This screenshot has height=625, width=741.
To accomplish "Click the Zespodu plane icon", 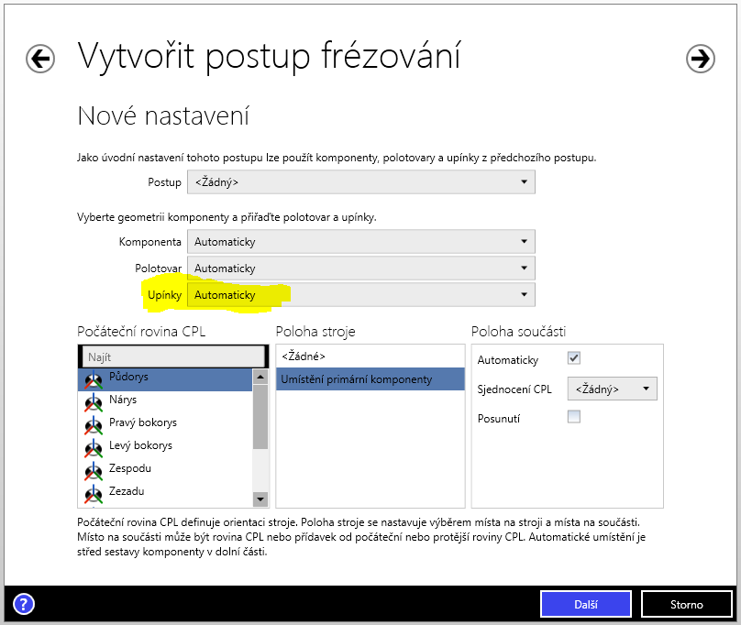I will 94,470.
